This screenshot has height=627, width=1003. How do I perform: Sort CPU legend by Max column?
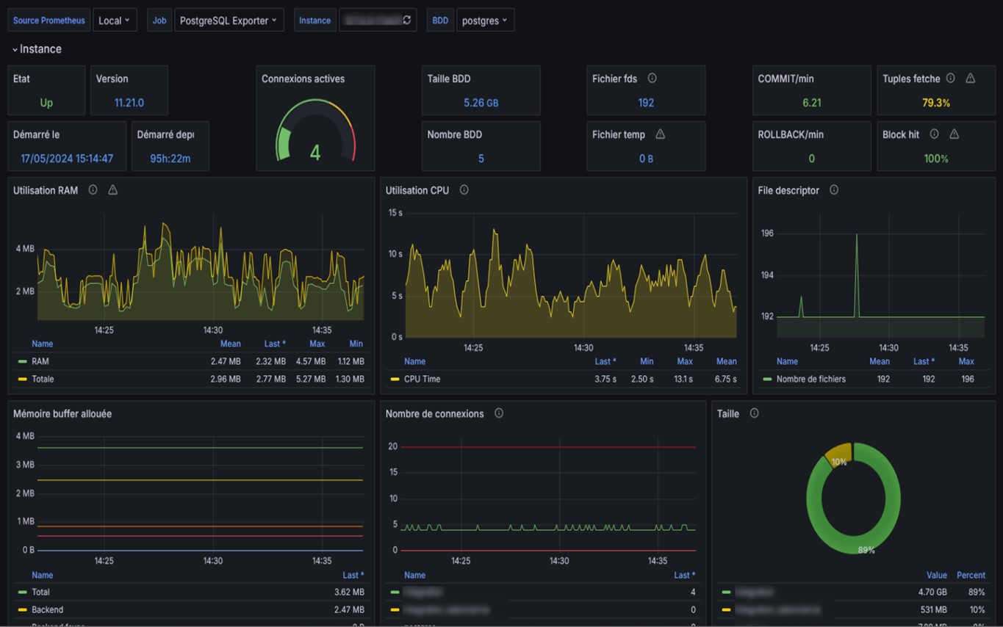pos(684,361)
